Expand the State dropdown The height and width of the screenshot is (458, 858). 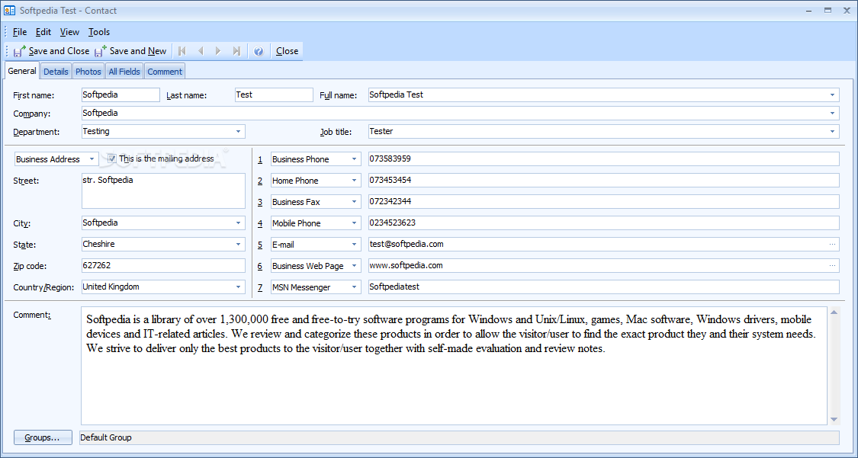tap(238, 245)
